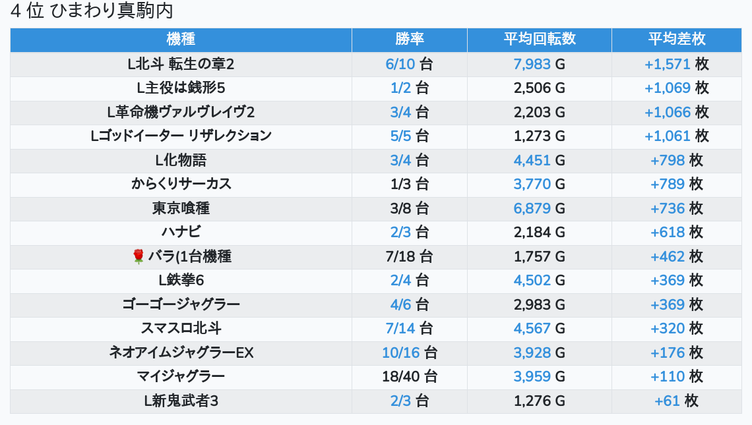Image resolution: width=752 pixels, height=425 pixels.
Task: Select the L主役は銭形5 row name
Action: click(181, 88)
